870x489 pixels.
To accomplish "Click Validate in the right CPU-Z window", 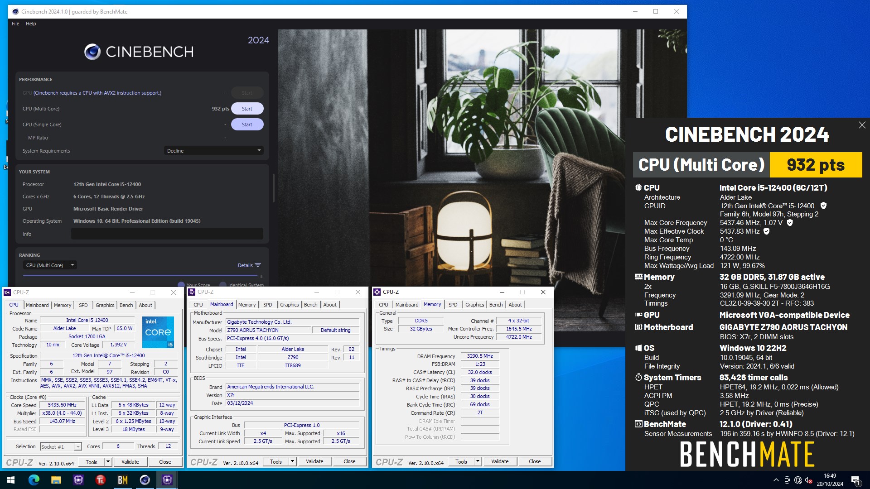I will click(x=500, y=461).
